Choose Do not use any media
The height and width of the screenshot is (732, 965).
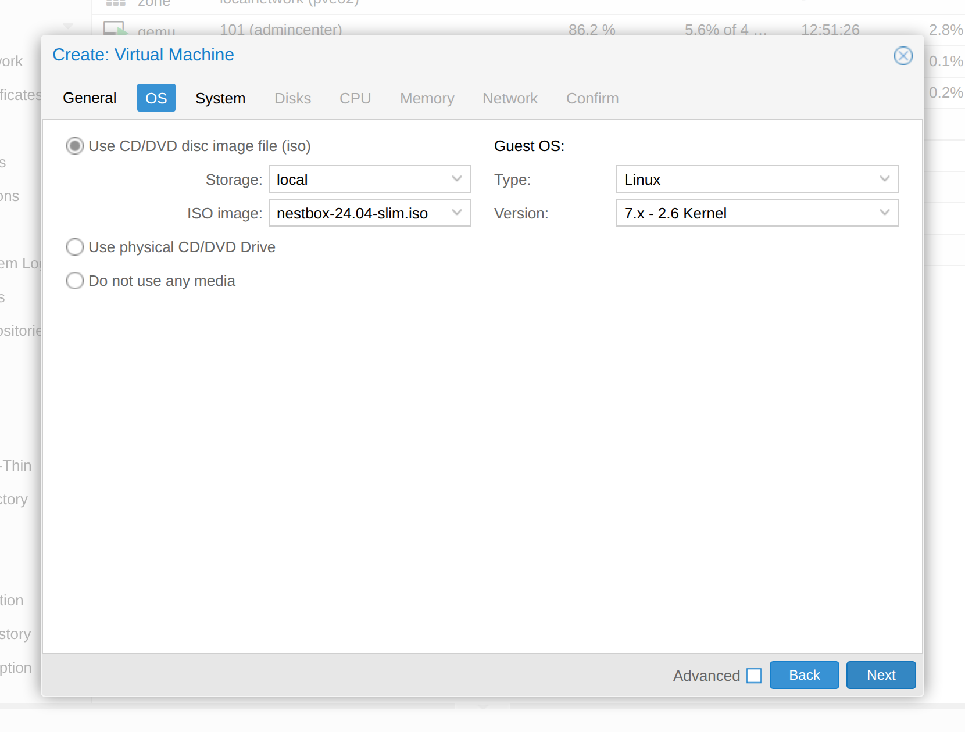point(75,281)
